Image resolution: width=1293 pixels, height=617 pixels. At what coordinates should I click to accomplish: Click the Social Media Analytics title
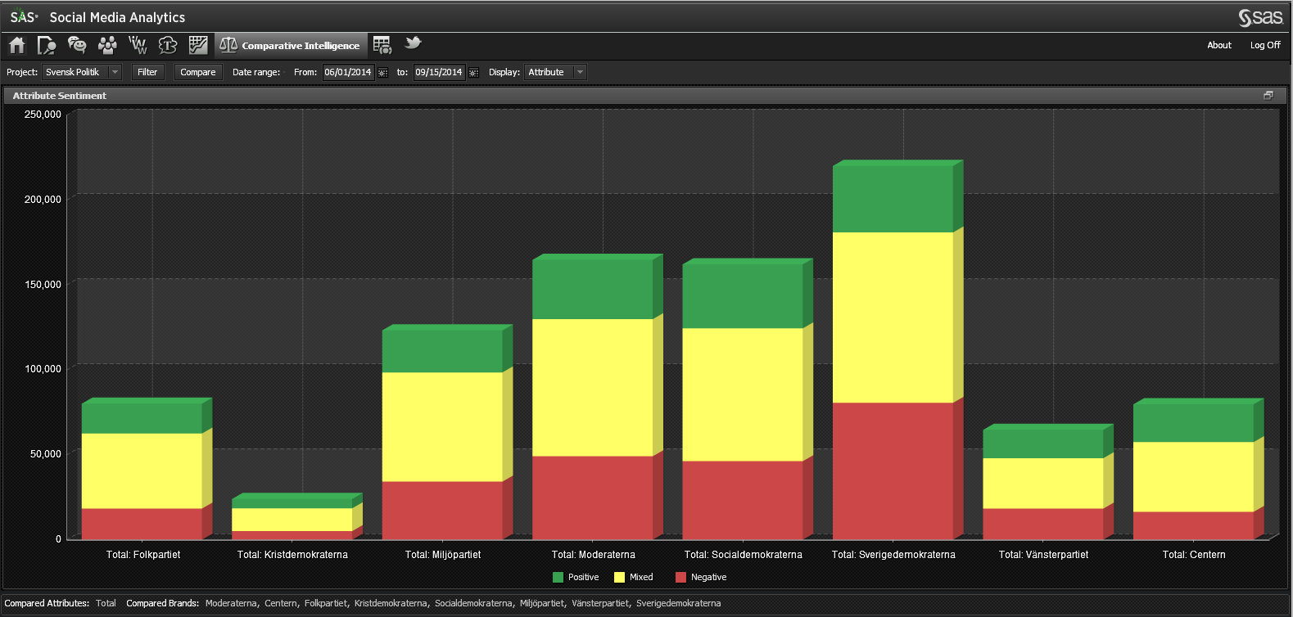117,17
